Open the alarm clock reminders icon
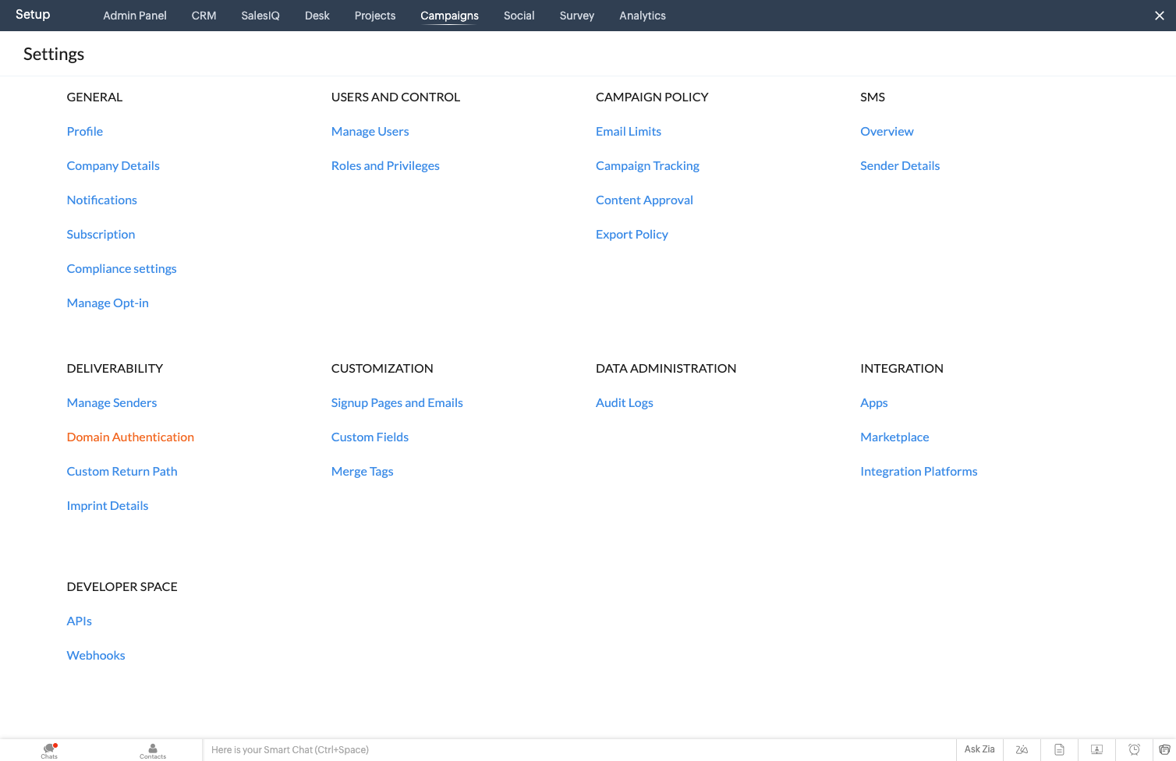Image resolution: width=1176 pixels, height=761 pixels. pyautogui.click(x=1134, y=750)
